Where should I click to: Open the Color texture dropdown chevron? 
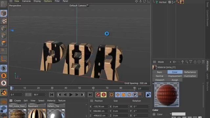point(171,114)
